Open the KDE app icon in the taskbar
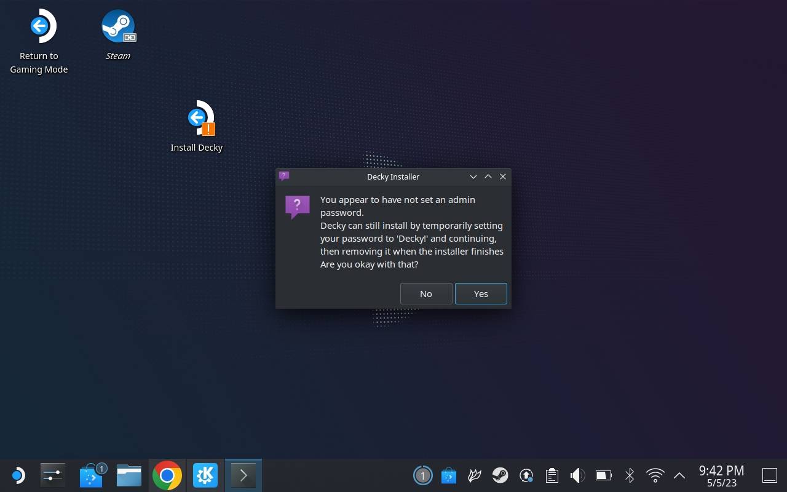This screenshot has width=787, height=492. click(205, 475)
